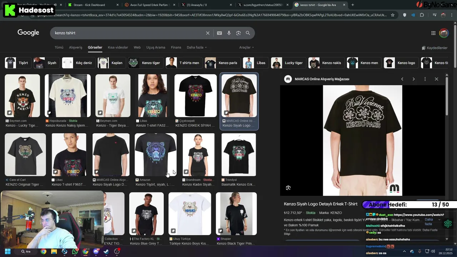Open the Care of Carl KENZO Original Tiger thumbnail
The image size is (457, 257).
[x=25, y=155]
